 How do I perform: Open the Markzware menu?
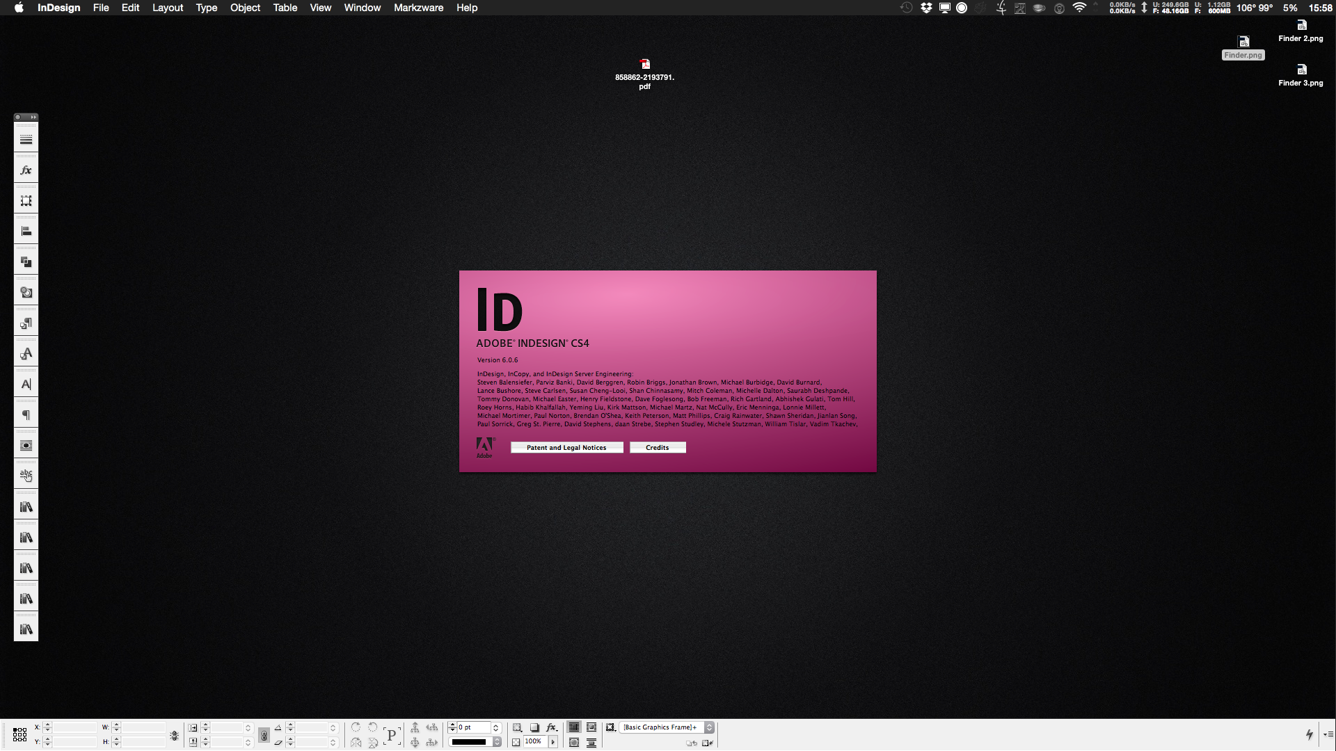point(418,8)
